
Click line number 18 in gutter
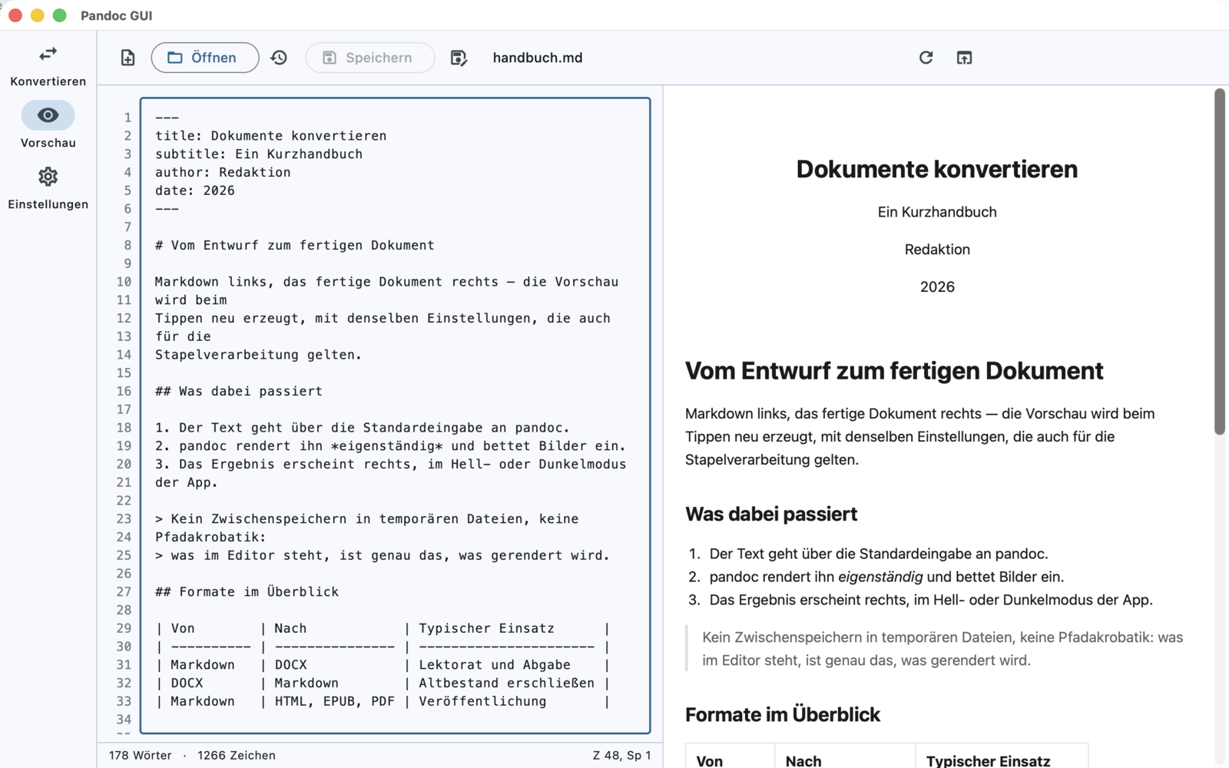[124, 428]
